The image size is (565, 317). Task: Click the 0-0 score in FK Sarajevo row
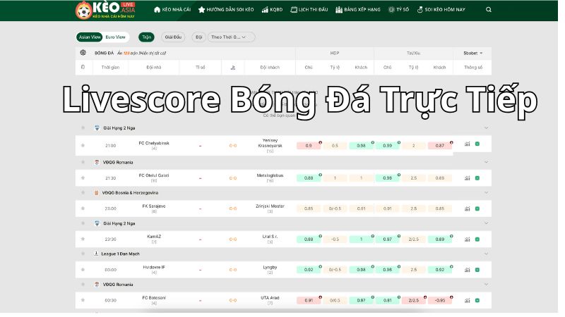(233, 209)
